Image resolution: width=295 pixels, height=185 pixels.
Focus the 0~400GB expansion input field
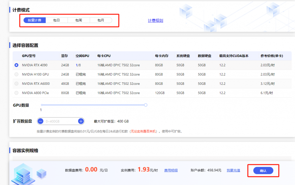[60, 122]
